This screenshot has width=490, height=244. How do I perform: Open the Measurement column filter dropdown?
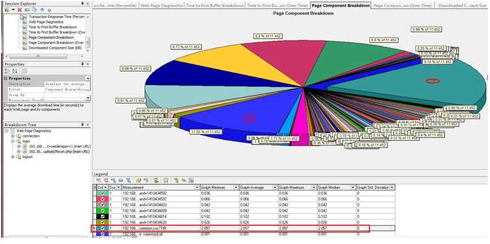(197, 187)
